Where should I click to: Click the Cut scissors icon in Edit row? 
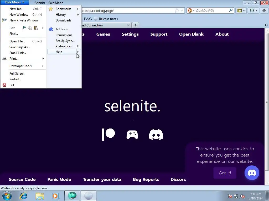click(x=24, y=28)
